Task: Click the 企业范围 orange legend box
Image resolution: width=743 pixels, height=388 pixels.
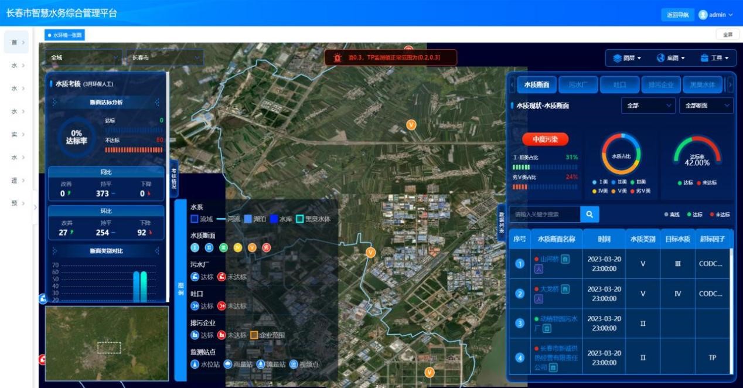Action: 254,335
